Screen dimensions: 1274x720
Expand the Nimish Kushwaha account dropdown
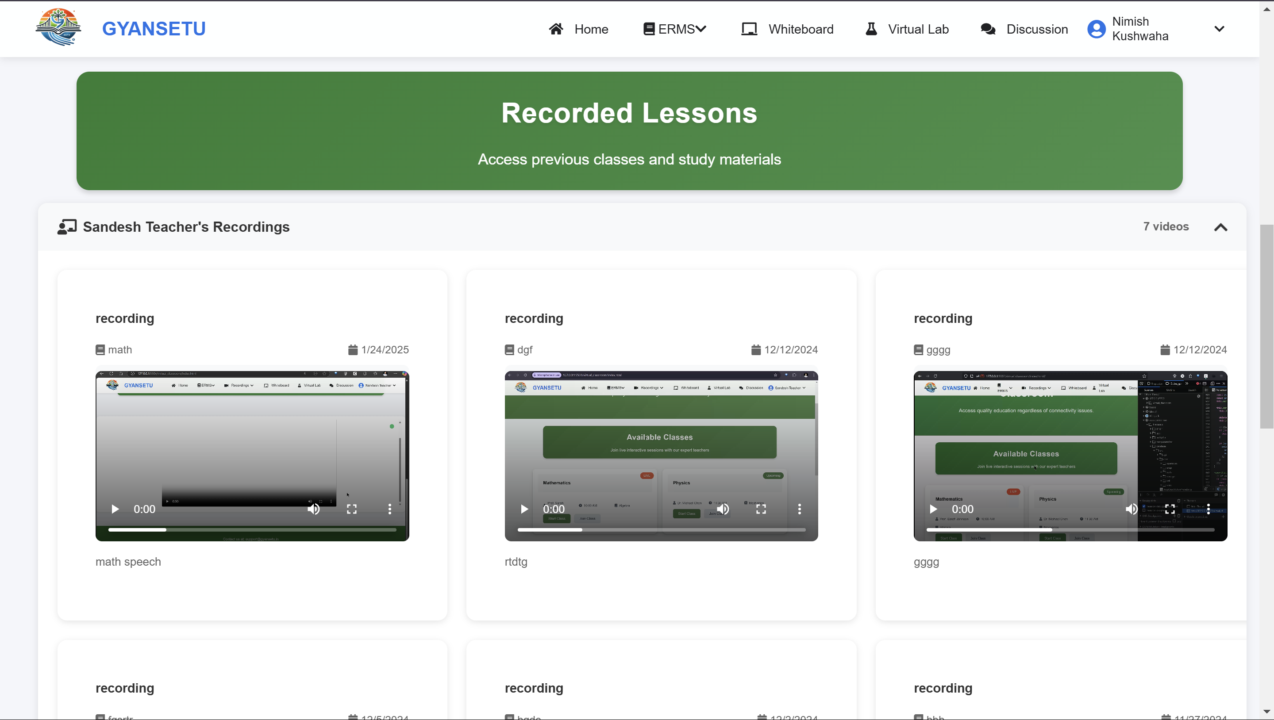[1219, 29]
